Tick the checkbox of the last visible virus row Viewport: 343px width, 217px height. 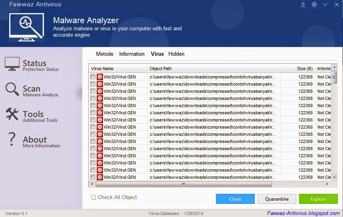(93, 177)
